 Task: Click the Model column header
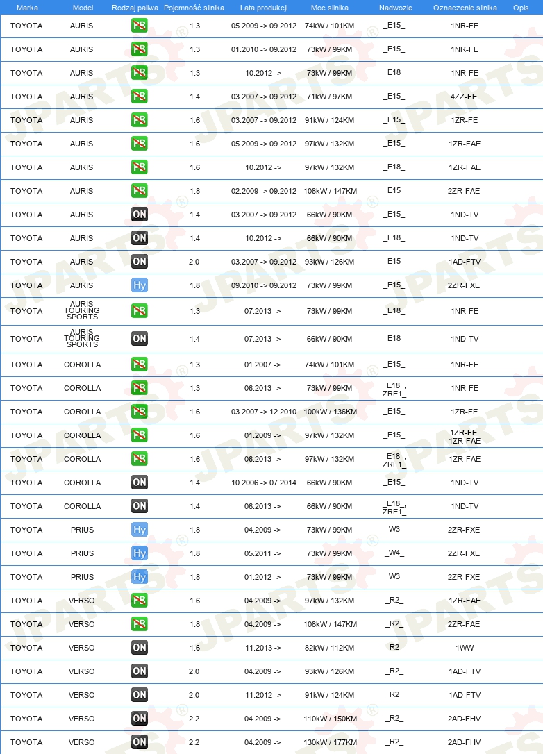coord(83,8)
